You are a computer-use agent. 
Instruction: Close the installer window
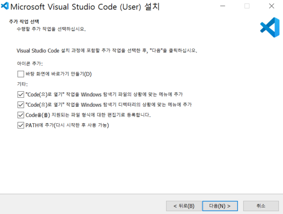[x=272, y=6]
